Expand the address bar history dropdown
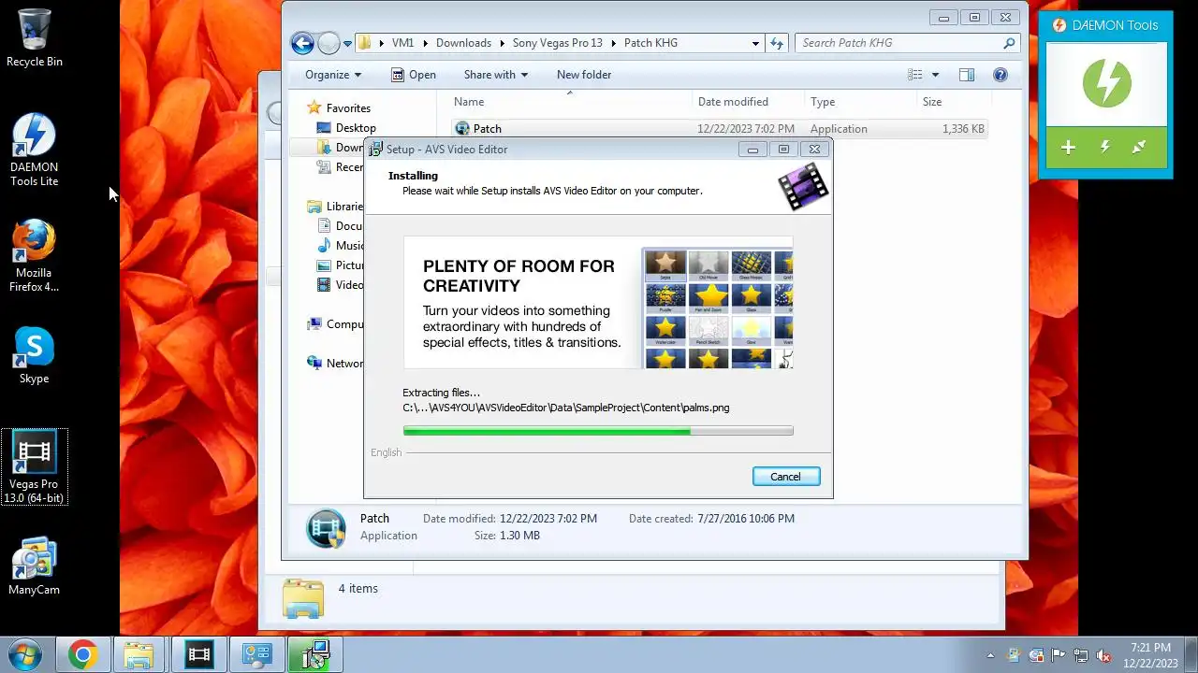 pos(755,43)
